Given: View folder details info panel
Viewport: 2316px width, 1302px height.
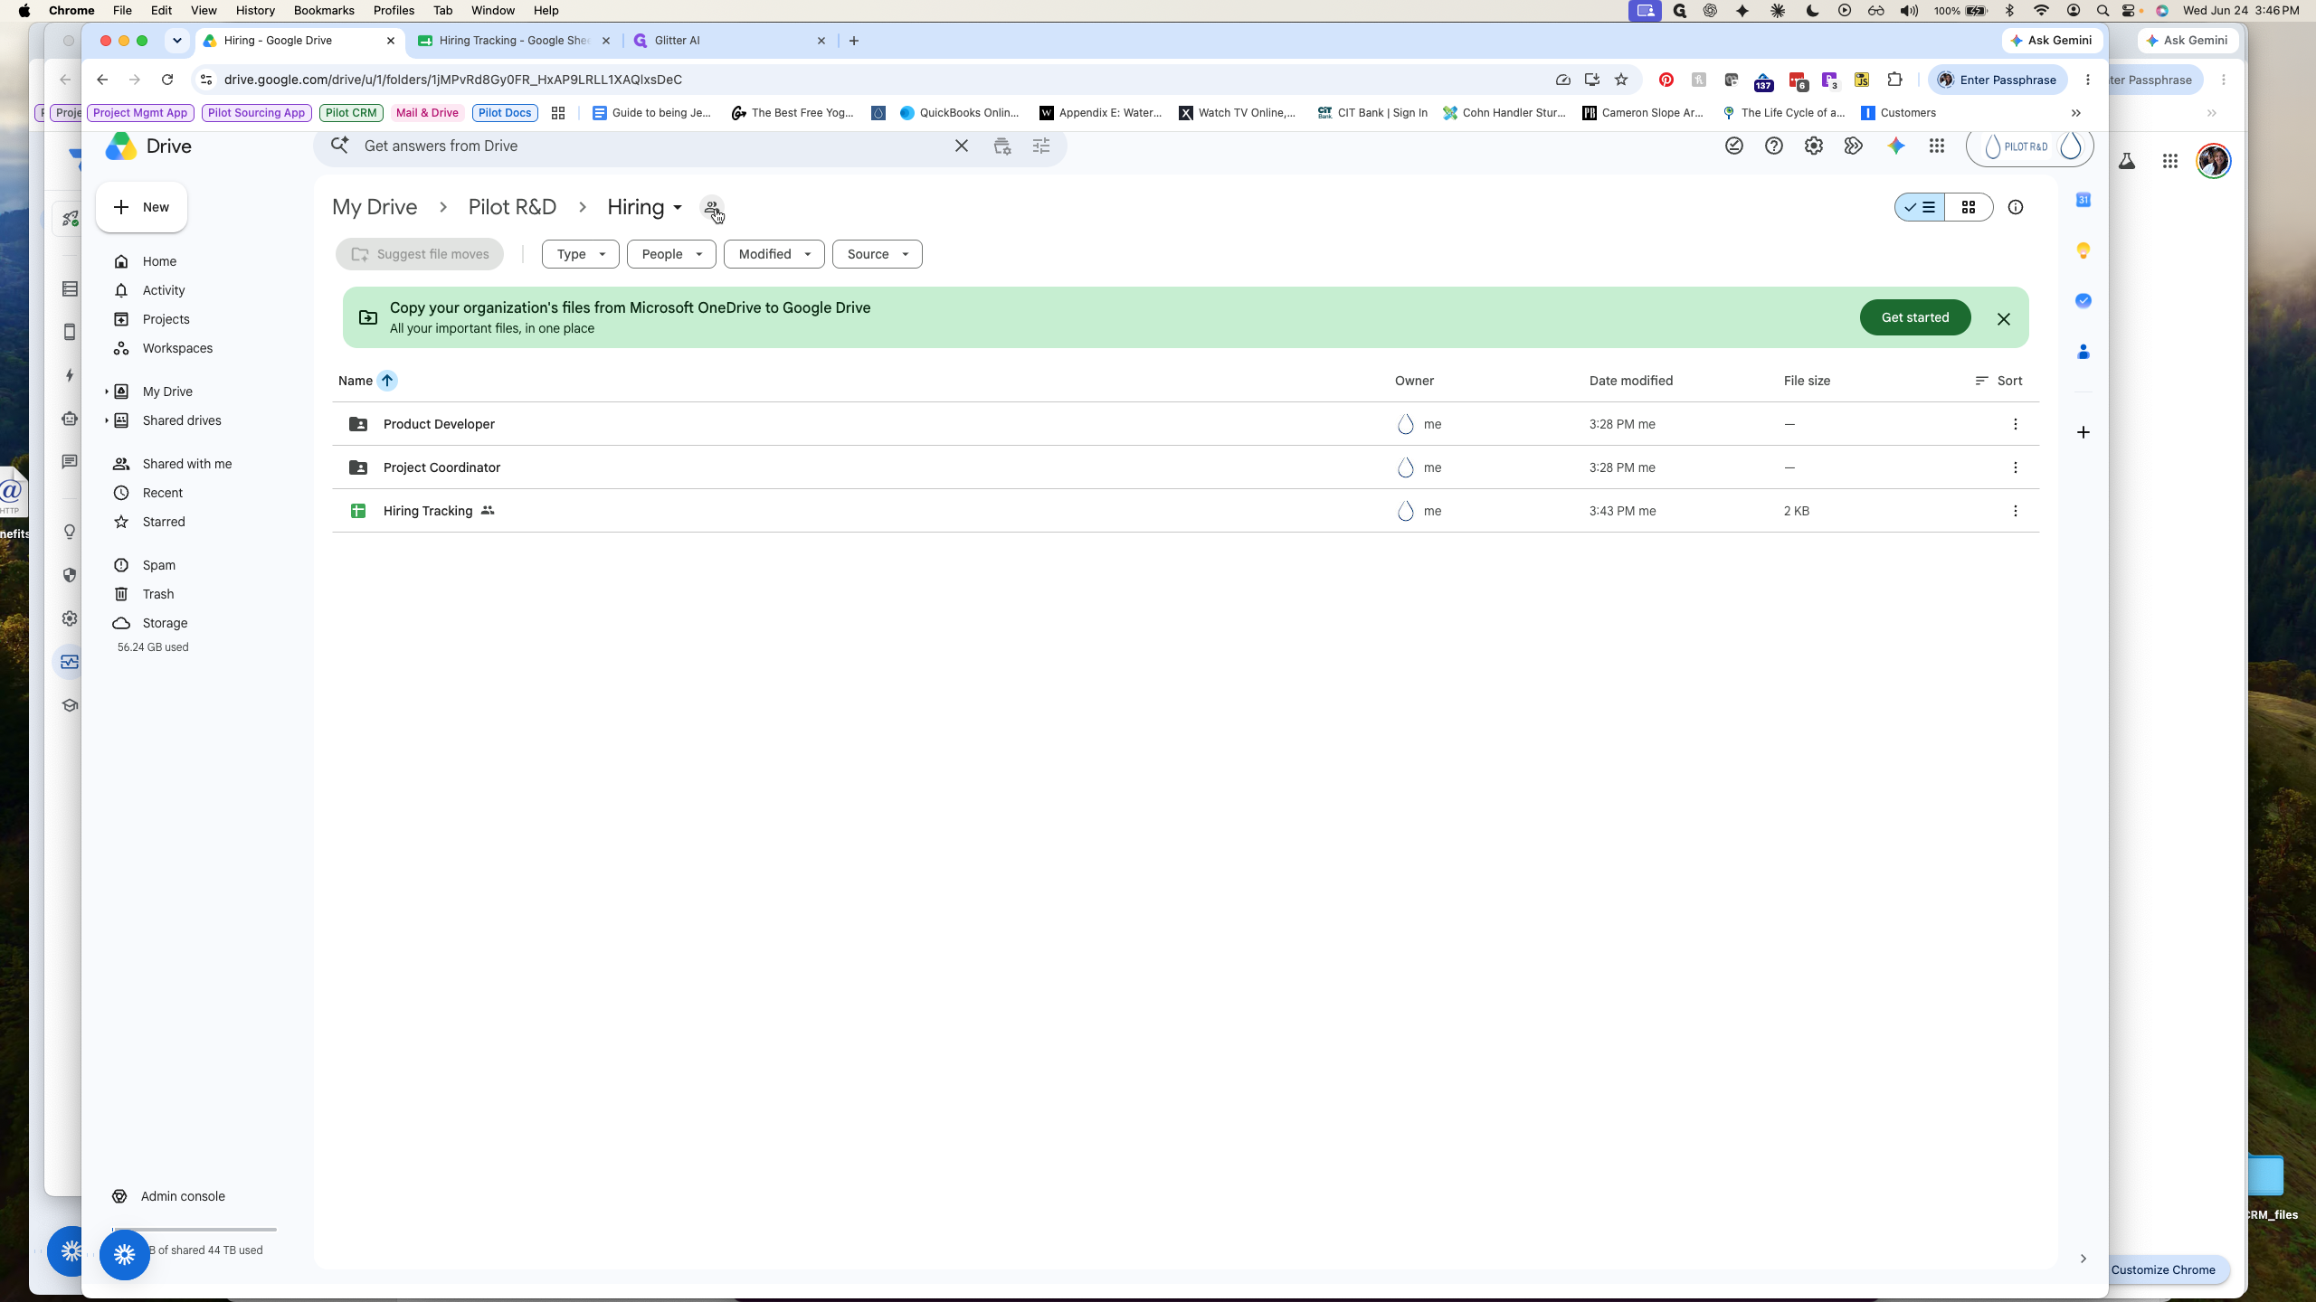Looking at the screenshot, I should pos(2016,207).
